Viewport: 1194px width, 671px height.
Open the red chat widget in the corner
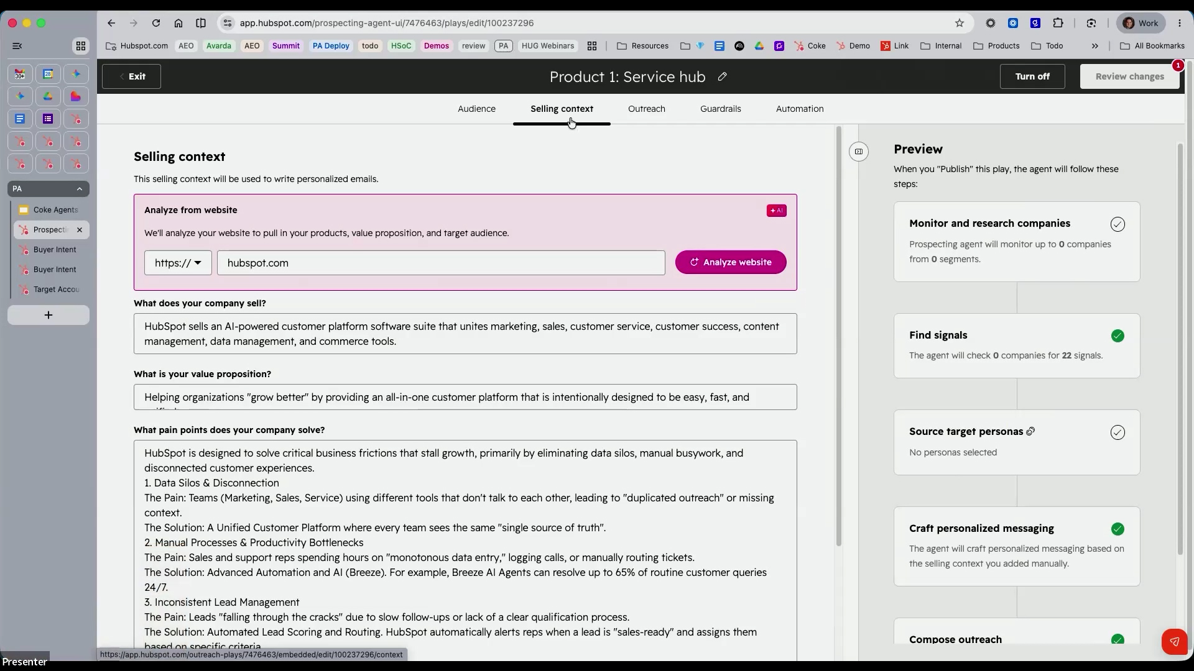[1175, 642]
